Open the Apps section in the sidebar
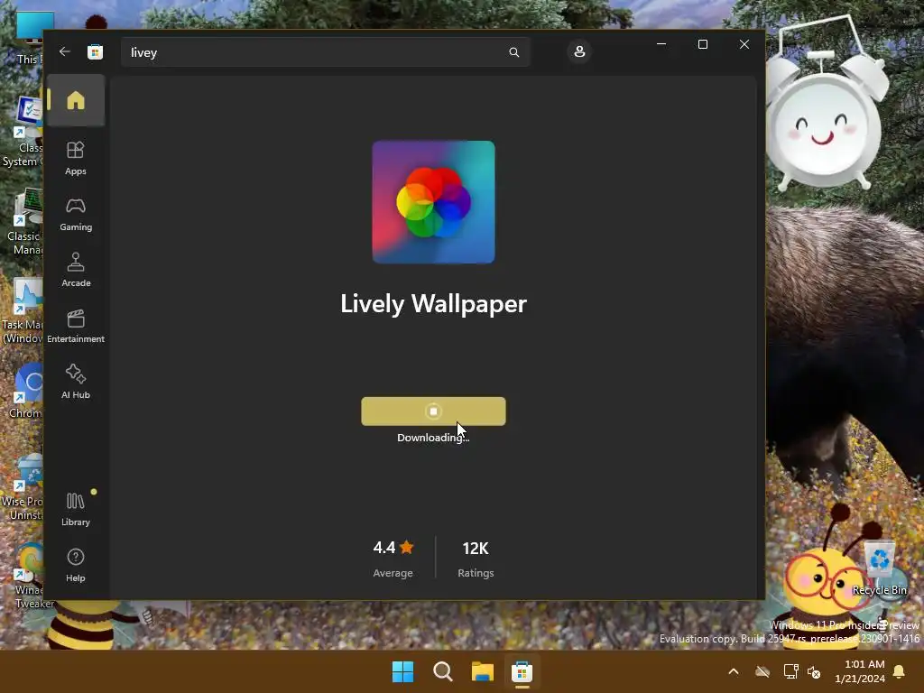The height and width of the screenshot is (693, 924). pos(76,158)
